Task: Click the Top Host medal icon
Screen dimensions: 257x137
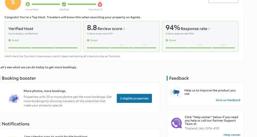Action: [100, 4]
